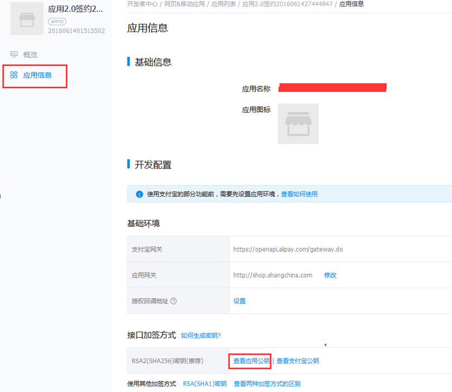The height and width of the screenshot is (392, 452).
Task: Navigate to 应用列表 breadcrumb
Action: 223,4
